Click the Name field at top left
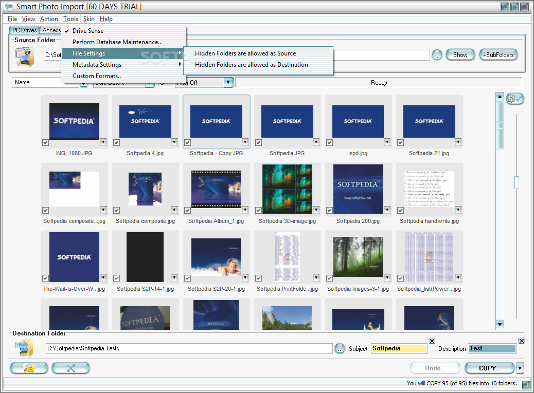Screen dimensions: 534x393 45,82
